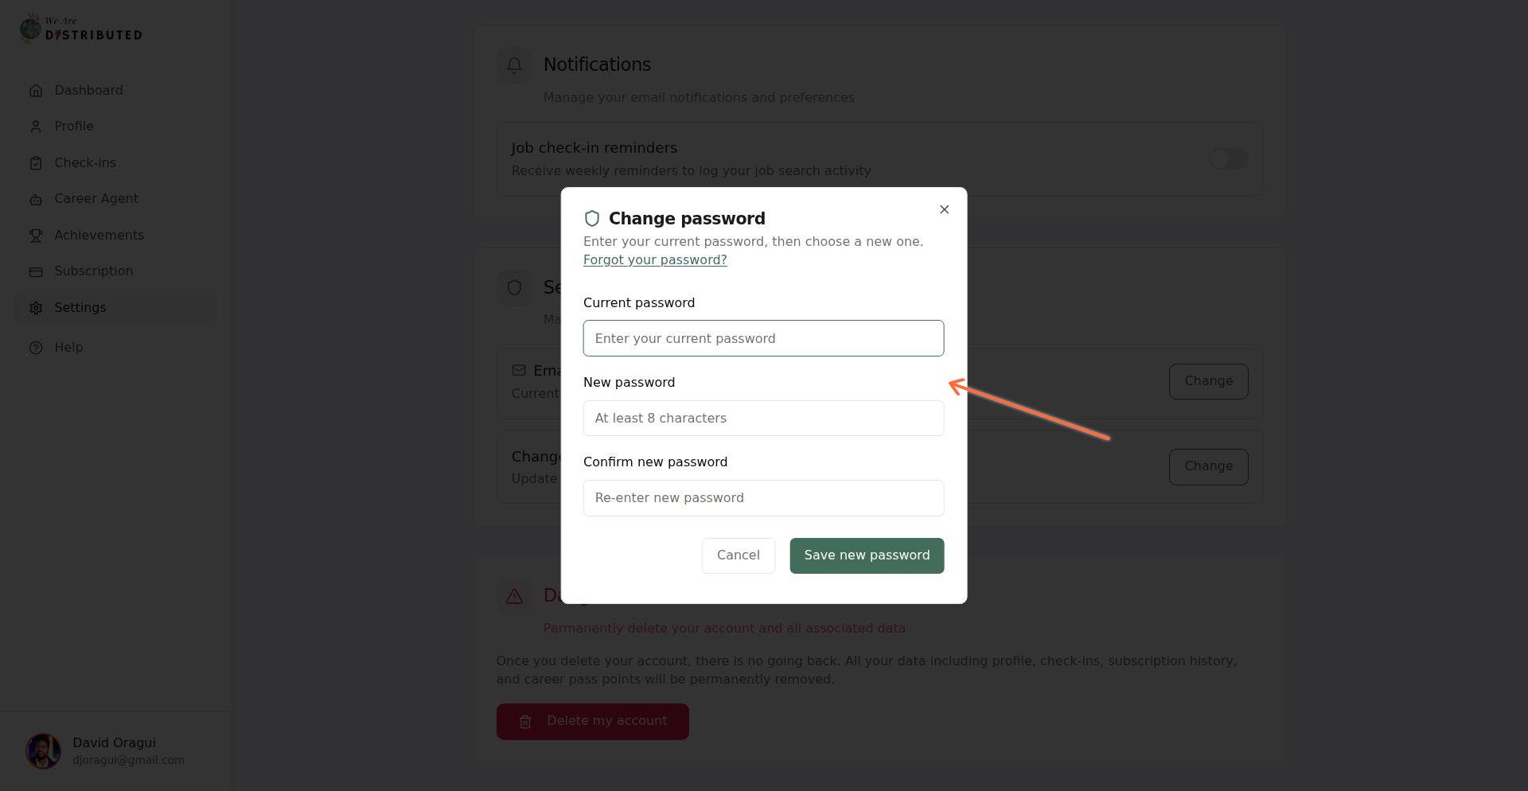Enable the Job check-in reminders toggle
Screen dimensions: 1528x791
pyautogui.click(x=1228, y=159)
